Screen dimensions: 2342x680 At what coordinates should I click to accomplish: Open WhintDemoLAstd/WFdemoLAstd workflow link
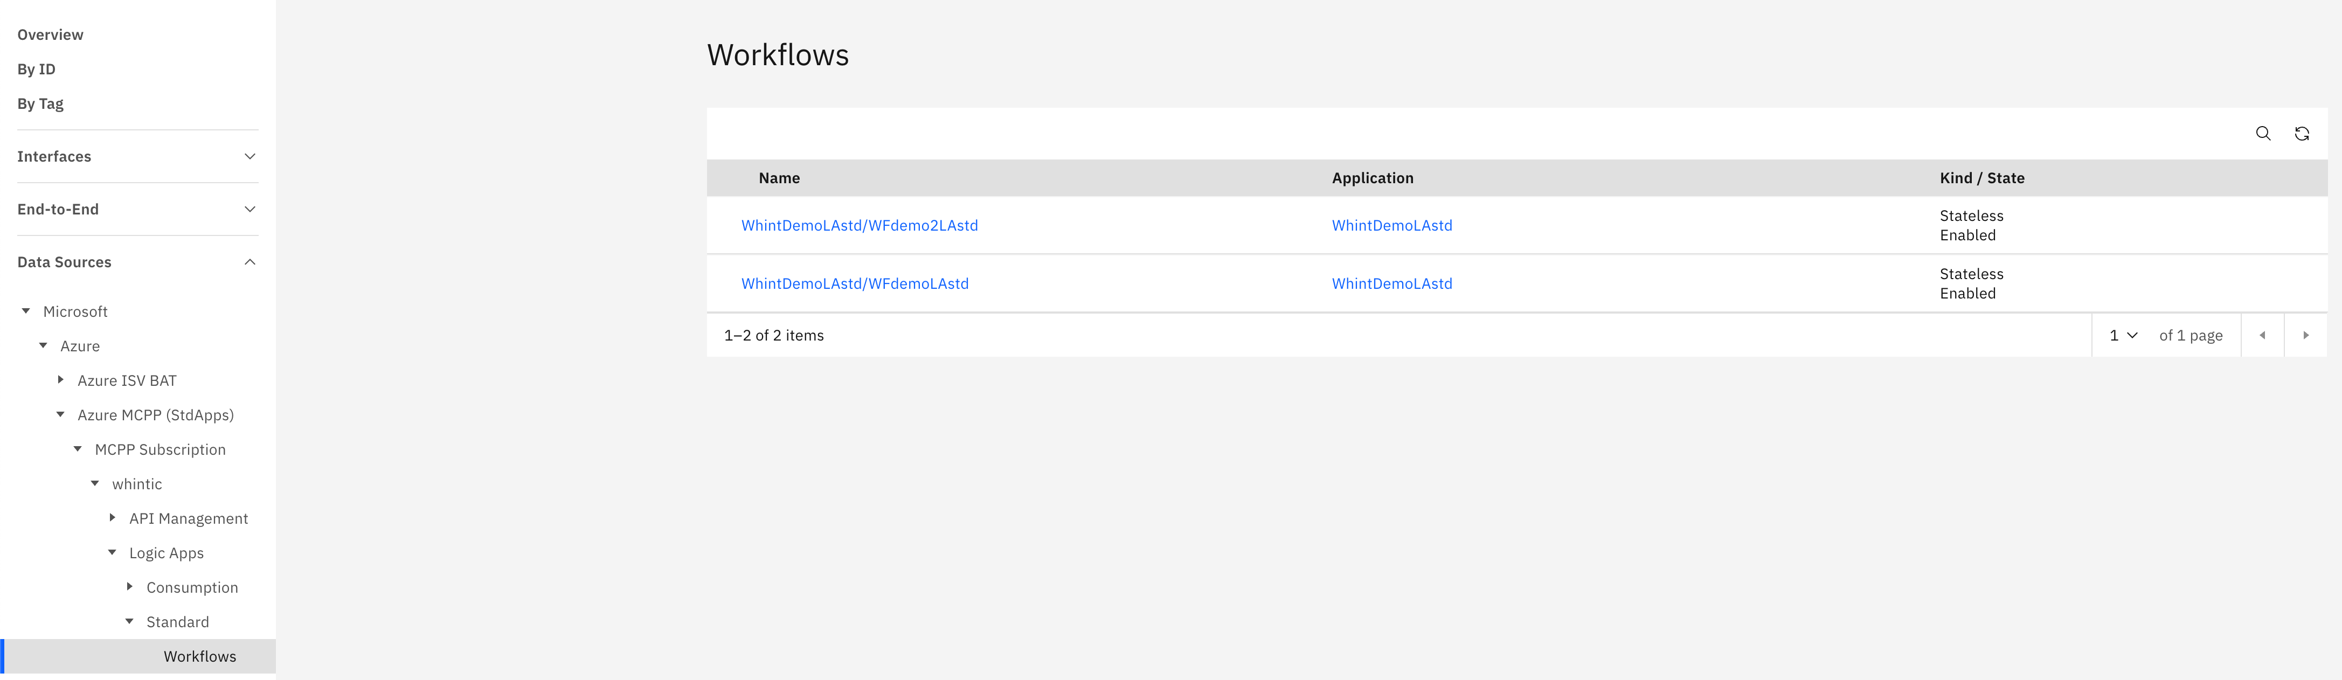[855, 283]
